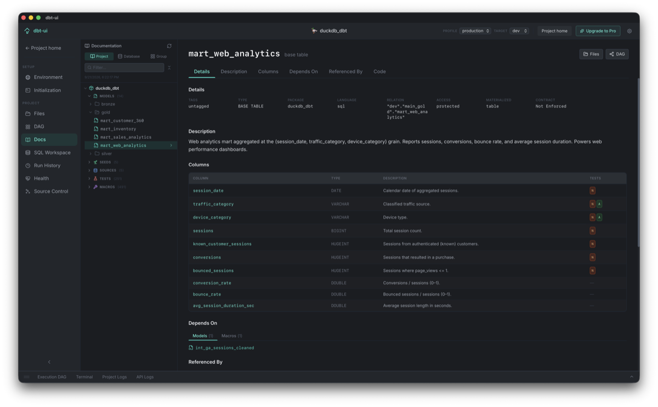658x407 pixels.
Task: Expand the bottom panel chevron
Action: (x=632, y=377)
